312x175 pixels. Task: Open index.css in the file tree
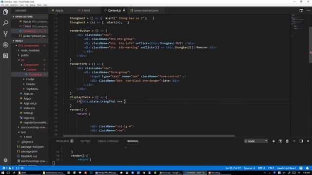pos(29,108)
